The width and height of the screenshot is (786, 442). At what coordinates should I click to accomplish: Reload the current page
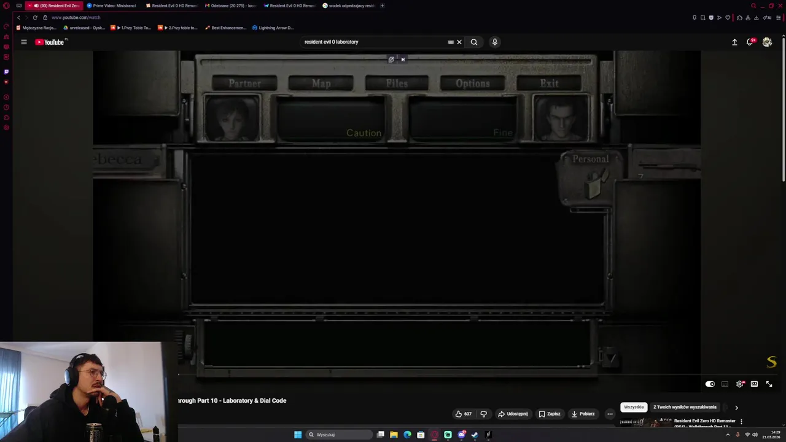35,17
